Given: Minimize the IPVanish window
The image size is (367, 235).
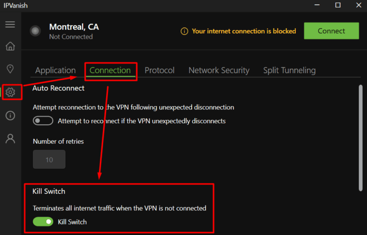Looking at the screenshot, I should (317, 5).
